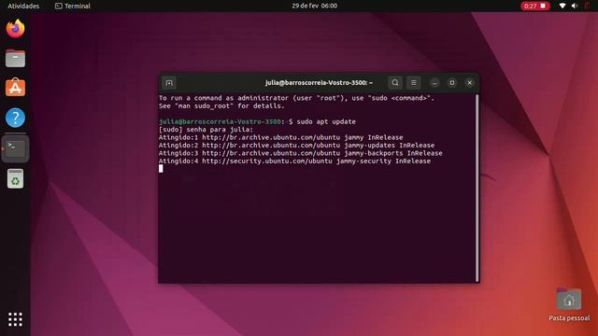Open the Atividades overview
This screenshot has width=598, height=336.
point(23,6)
